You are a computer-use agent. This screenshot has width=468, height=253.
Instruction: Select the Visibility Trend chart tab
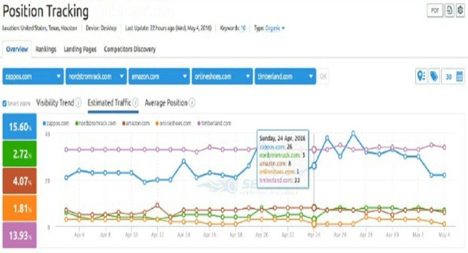pyautogui.click(x=55, y=103)
